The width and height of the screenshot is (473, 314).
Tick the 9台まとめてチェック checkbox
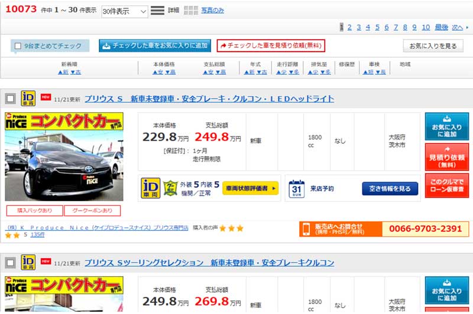click(x=18, y=46)
